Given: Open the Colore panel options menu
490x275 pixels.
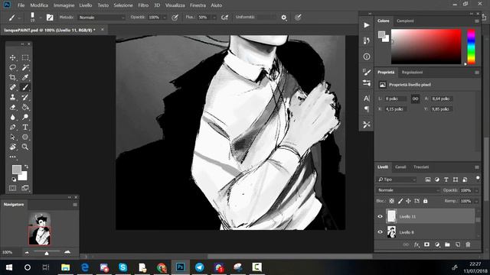Looking at the screenshot, I should click(477, 21).
